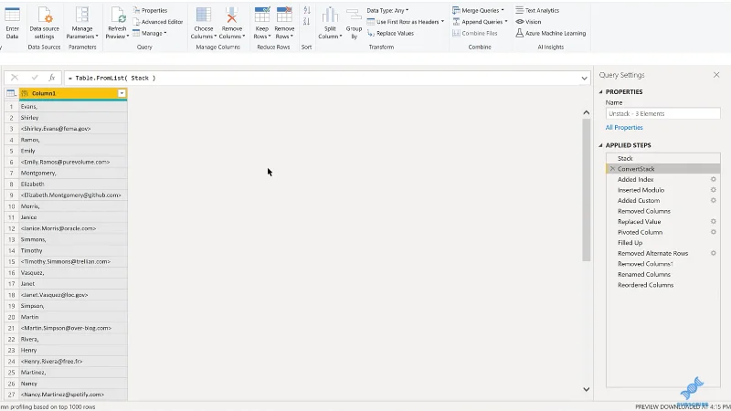This screenshot has width=731, height=411.
Task: Collapse the APPLIED STEPS section
Action: pyautogui.click(x=600, y=145)
